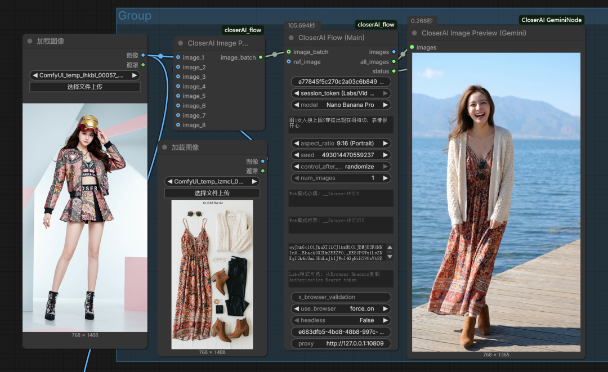
Task: Click the status output connector
Action: 394,71
